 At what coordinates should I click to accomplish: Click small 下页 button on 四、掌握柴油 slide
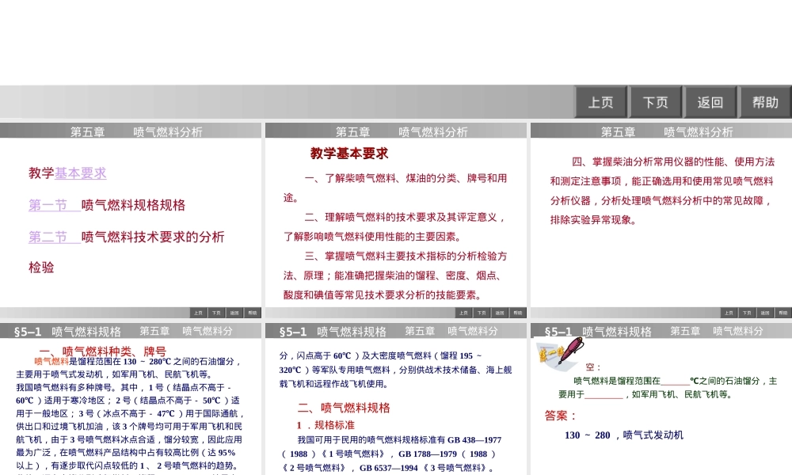(747, 313)
